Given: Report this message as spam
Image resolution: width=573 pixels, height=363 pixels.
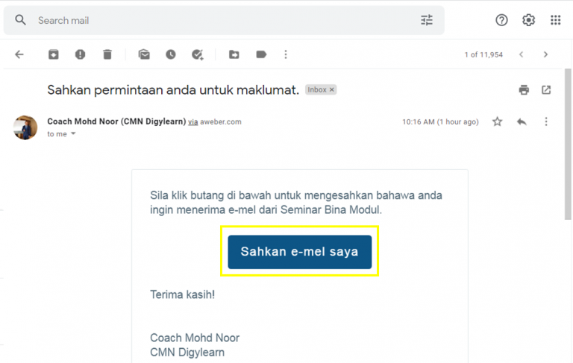Looking at the screenshot, I should coord(80,54).
